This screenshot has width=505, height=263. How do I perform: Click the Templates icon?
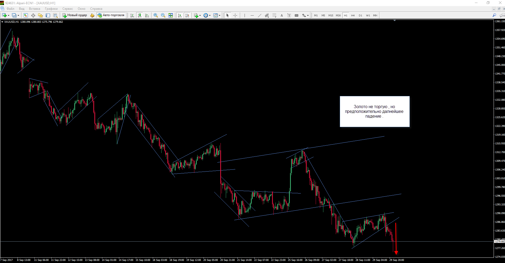[x=215, y=15]
